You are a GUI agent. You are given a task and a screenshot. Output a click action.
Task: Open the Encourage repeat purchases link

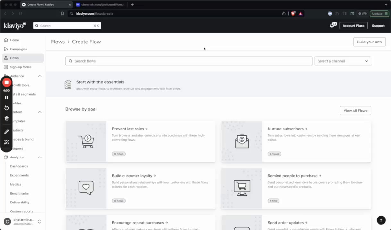140,223
